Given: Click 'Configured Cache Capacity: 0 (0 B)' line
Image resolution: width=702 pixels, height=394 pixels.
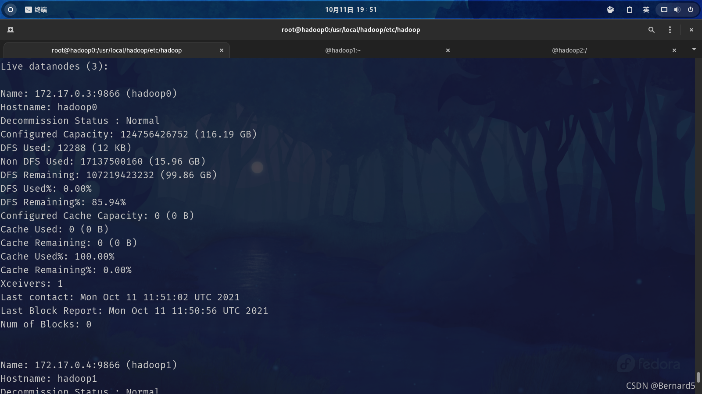Looking at the screenshot, I should coord(97,216).
